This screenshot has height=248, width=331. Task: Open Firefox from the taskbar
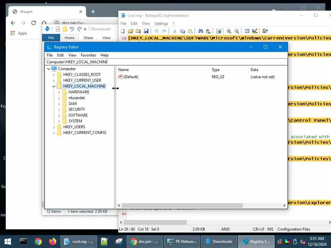click(53, 241)
